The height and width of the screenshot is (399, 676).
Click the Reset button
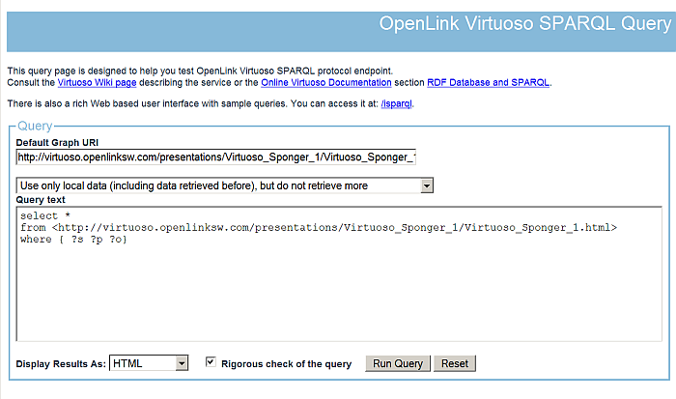click(454, 364)
